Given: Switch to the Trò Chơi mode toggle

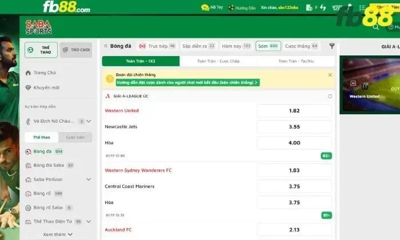Looking at the screenshot, I should coord(76,50).
